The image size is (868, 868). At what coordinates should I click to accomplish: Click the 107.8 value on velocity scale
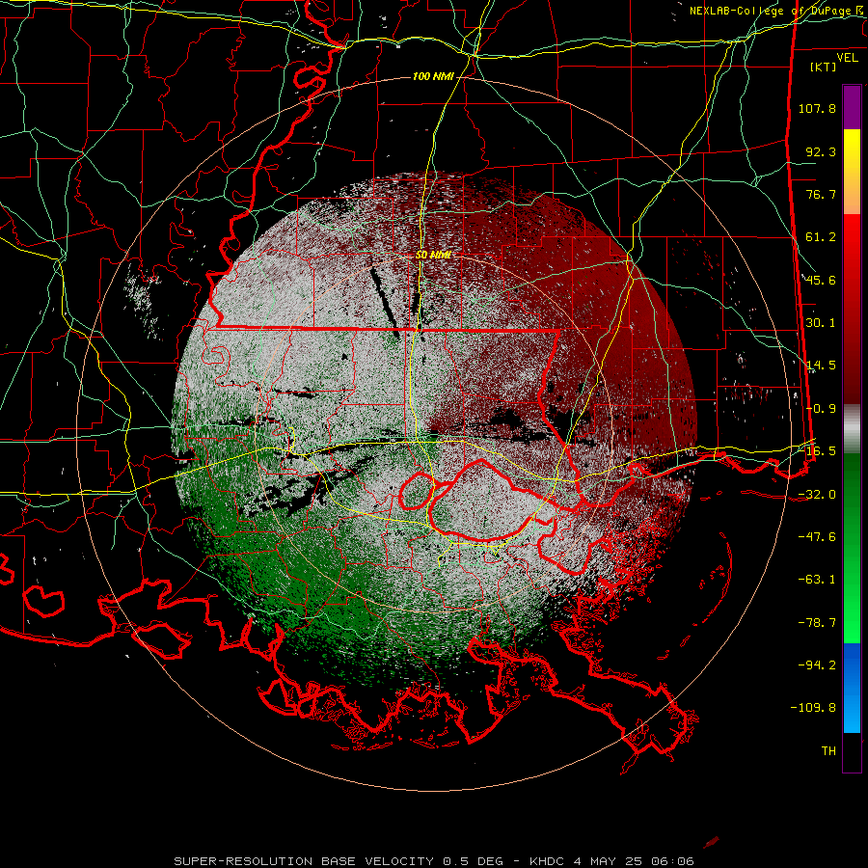(x=817, y=108)
